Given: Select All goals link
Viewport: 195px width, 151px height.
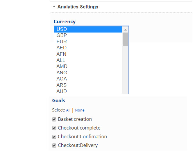Looking at the screenshot, I should [x=68, y=110].
